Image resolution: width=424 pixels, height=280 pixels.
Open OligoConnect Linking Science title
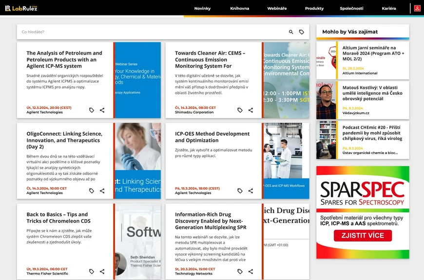tap(64, 140)
